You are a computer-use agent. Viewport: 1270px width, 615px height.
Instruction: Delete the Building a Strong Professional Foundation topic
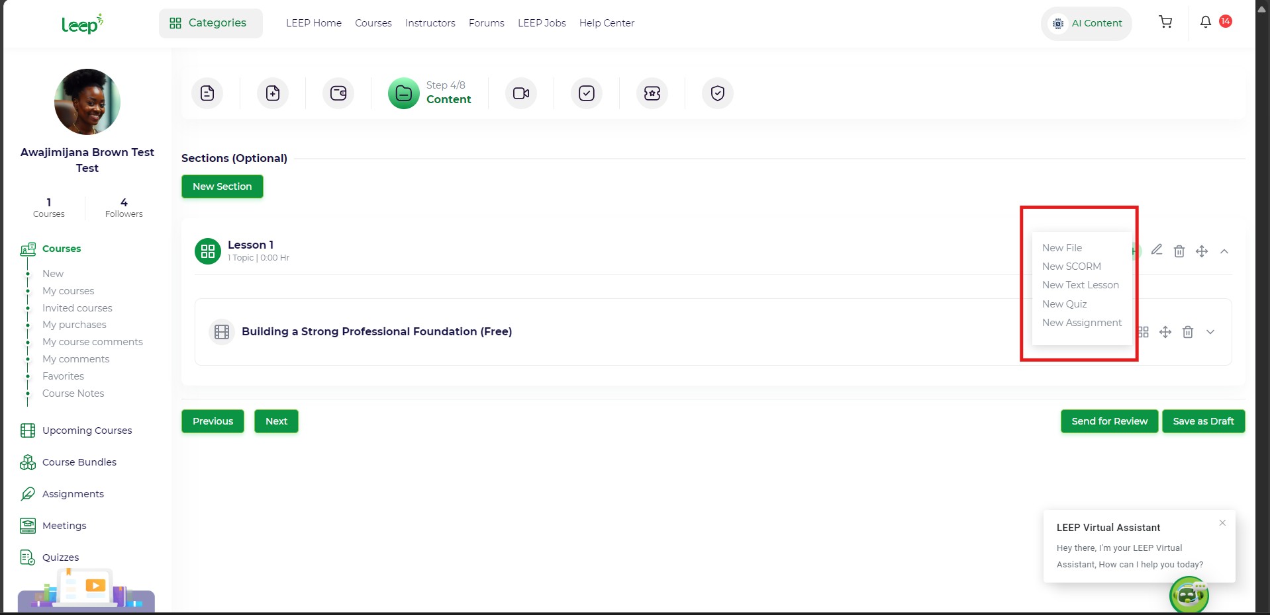(x=1188, y=332)
